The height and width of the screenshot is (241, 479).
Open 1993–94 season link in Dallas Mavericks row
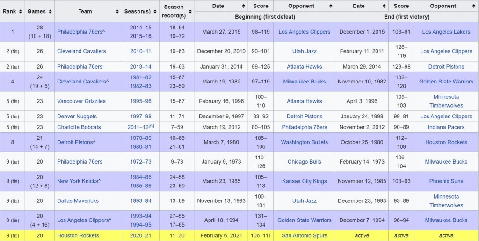pos(140,200)
